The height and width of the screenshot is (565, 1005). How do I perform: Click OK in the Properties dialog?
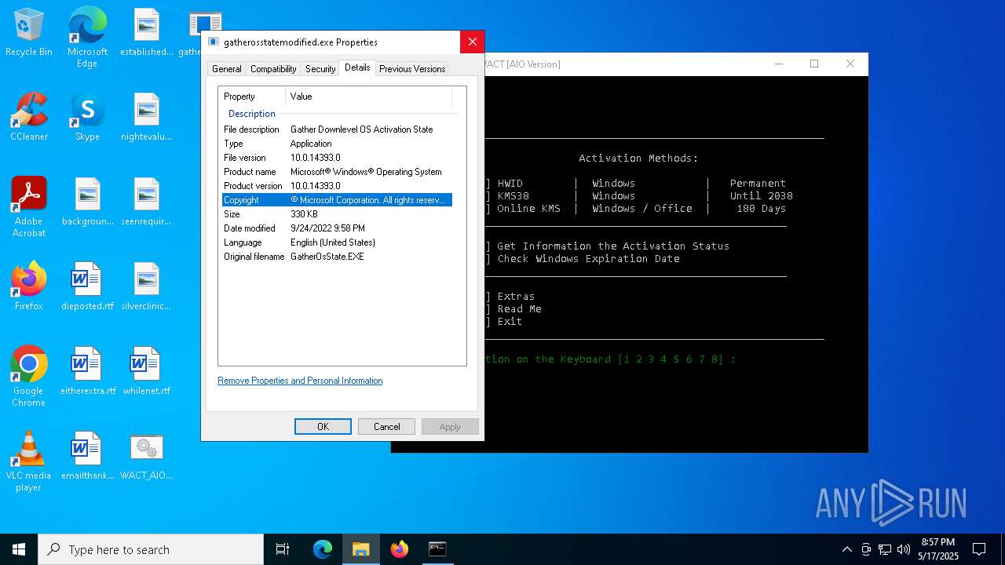(x=323, y=426)
